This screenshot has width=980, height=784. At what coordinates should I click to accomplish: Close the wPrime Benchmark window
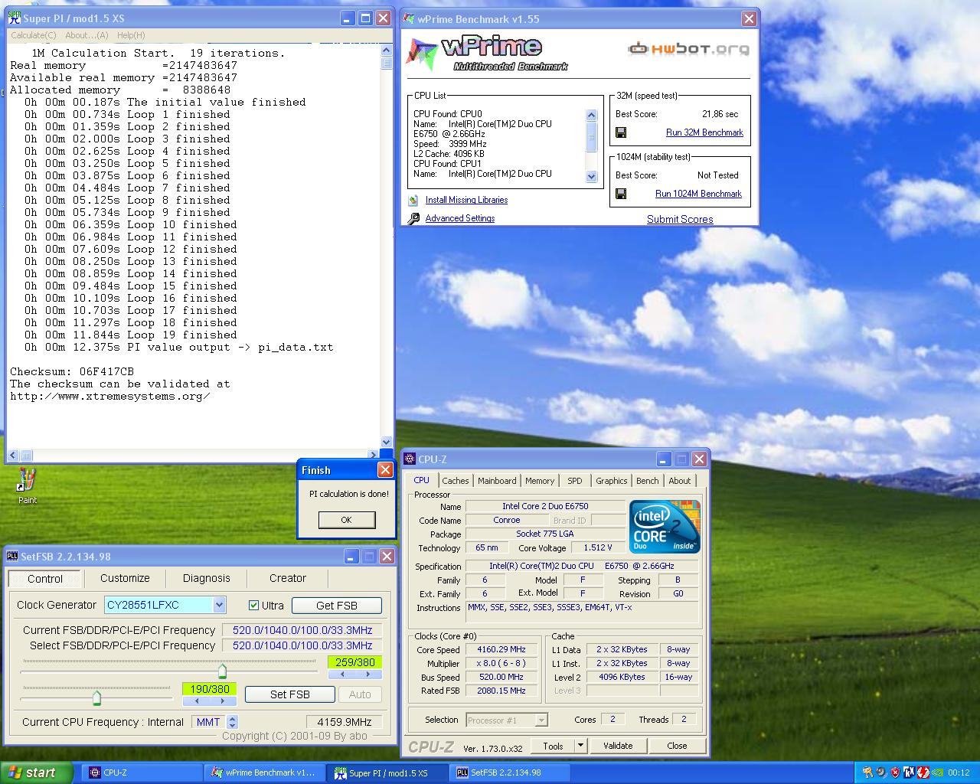tap(749, 19)
